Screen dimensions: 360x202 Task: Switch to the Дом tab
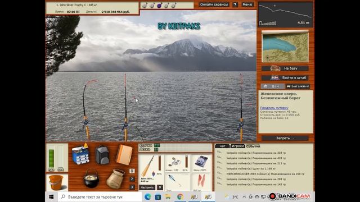(272, 86)
